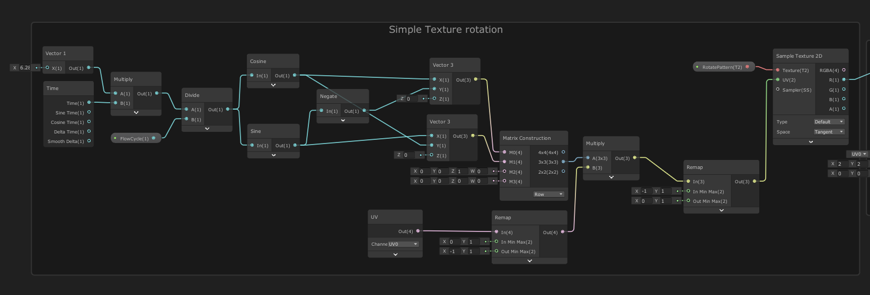Open the Row dropdown in Matrix Construction
This screenshot has height=295, width=870.
tap(548, 194)
